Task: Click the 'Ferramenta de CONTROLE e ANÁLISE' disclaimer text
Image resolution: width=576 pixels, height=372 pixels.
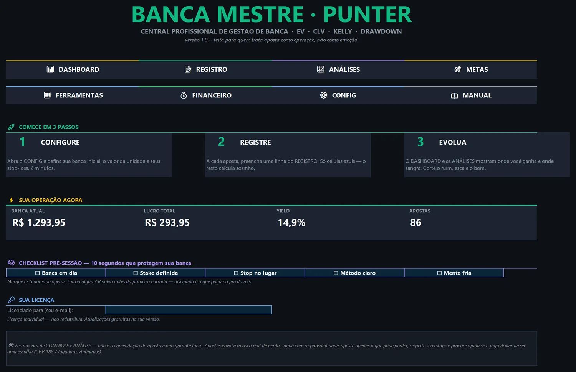Action: 266,348
